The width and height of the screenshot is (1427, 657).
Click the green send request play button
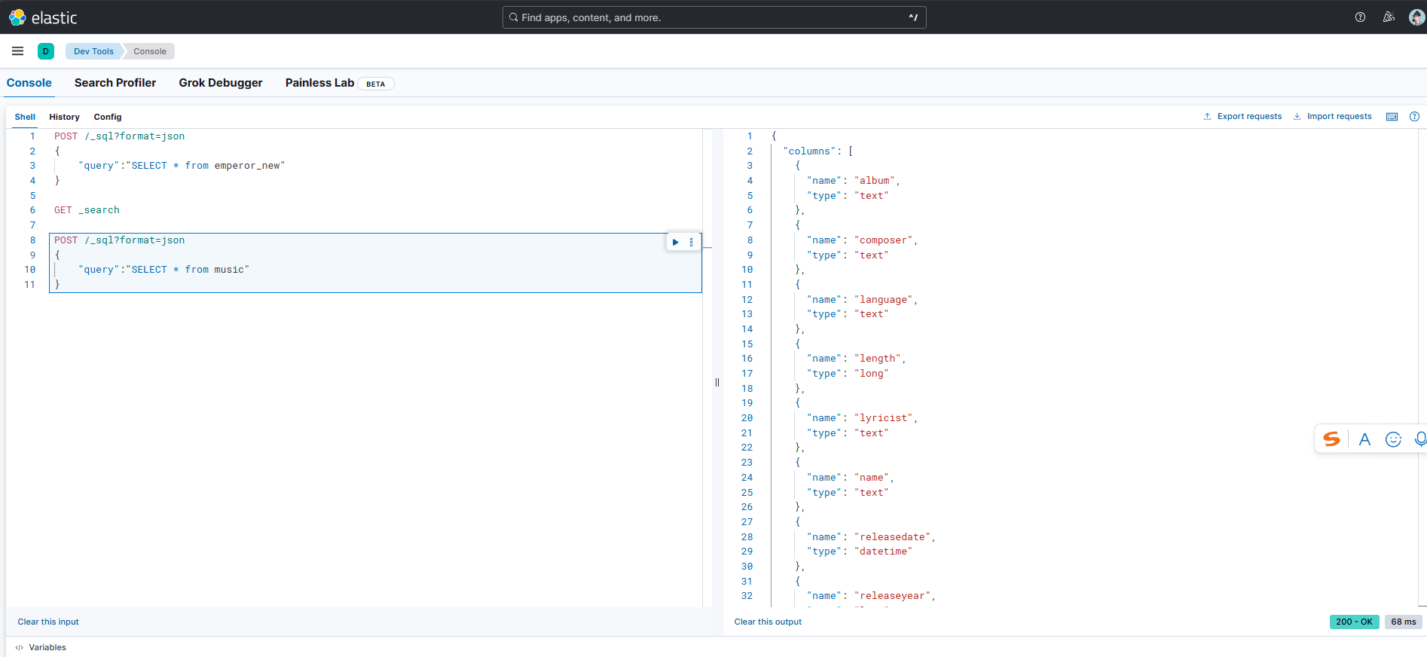click(x=675, y=242)
